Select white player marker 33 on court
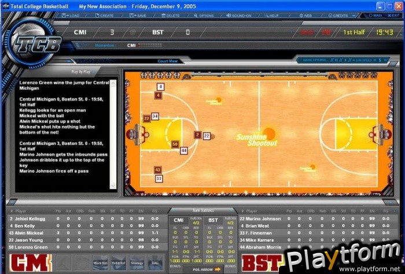 tap(159, 178)
